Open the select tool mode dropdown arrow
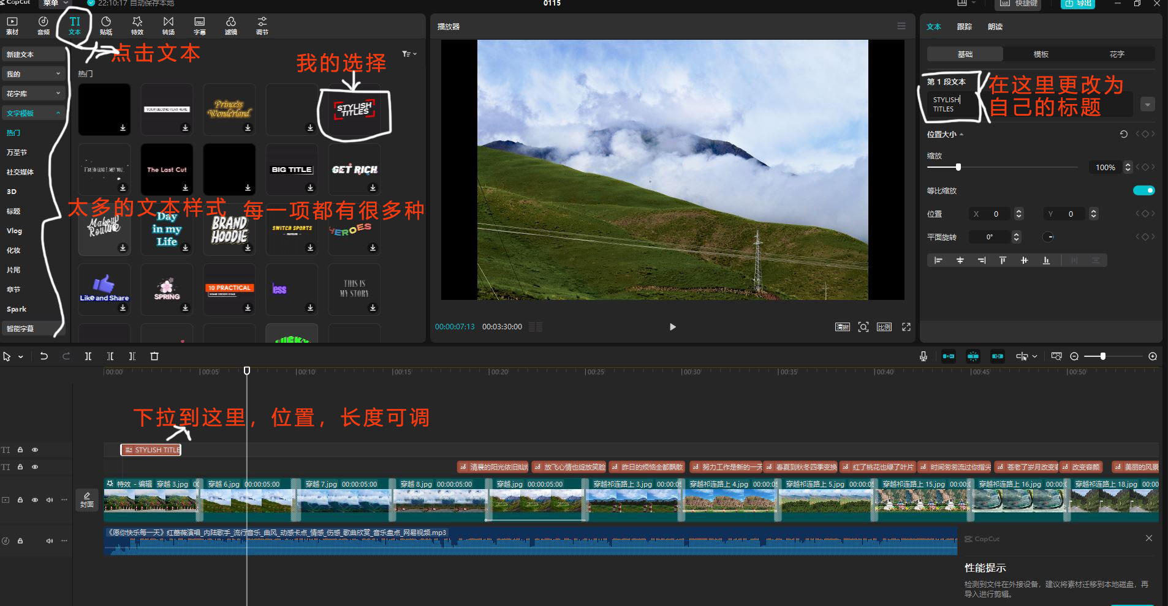Viewport: 1168px width, 606px height. (x=21, y=357)
